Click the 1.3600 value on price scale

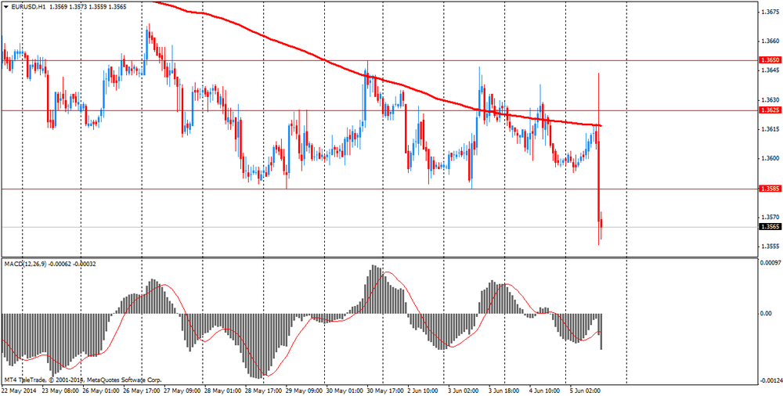[x=769, y=159]
